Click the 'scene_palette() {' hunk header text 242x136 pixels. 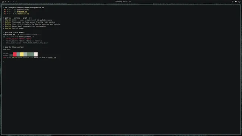[26, 37]
